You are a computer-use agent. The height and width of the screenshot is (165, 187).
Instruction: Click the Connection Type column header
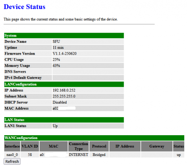tap(78, 146)
